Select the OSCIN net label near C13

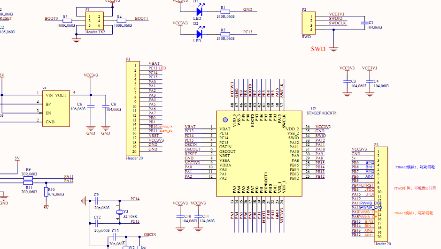[x=150, y=234]
